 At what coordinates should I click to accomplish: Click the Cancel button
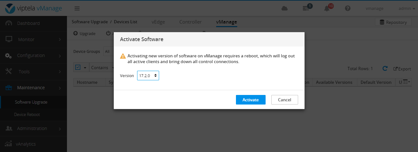click(285, 100)
